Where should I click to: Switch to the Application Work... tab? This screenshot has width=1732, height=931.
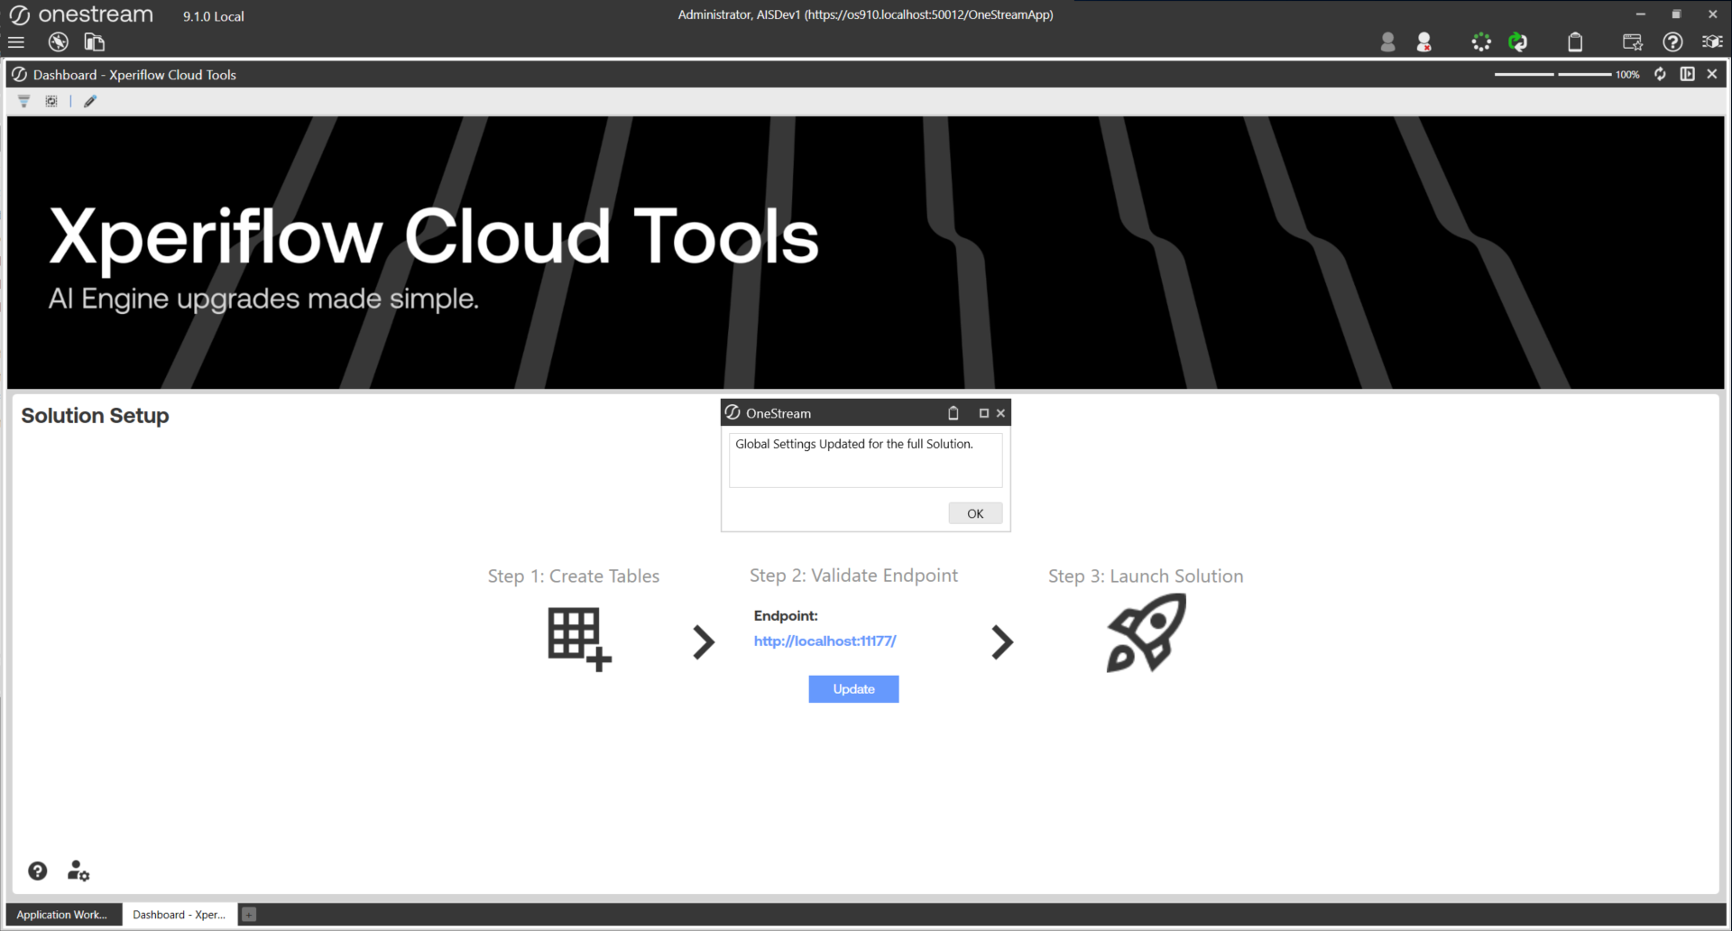pos(61,915)
